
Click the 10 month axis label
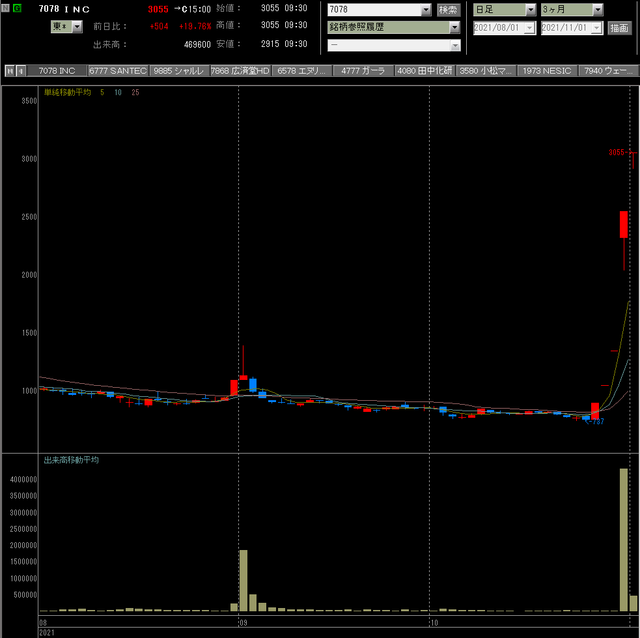tap(434, 623)
